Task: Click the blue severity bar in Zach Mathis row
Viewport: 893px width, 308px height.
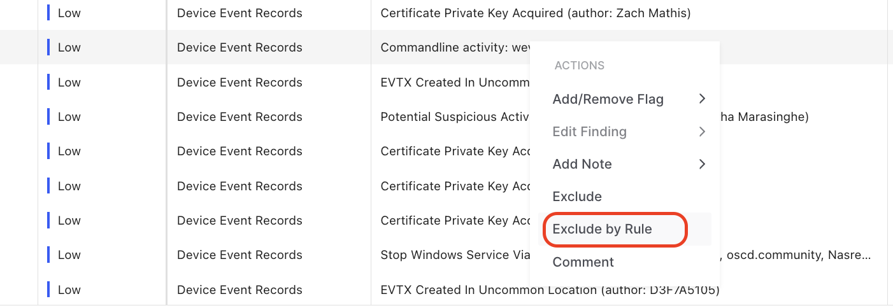Action: point(48,13)
